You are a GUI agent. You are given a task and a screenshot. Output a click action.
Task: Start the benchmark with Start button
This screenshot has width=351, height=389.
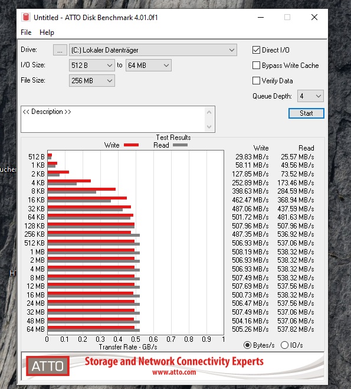306,113
